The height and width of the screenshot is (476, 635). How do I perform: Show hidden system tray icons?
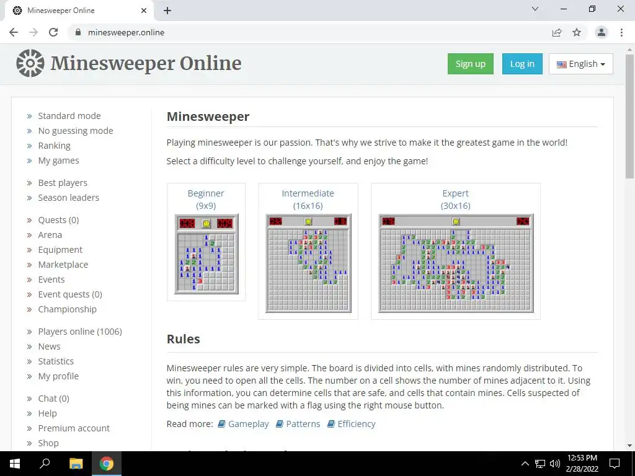(525, 464)
